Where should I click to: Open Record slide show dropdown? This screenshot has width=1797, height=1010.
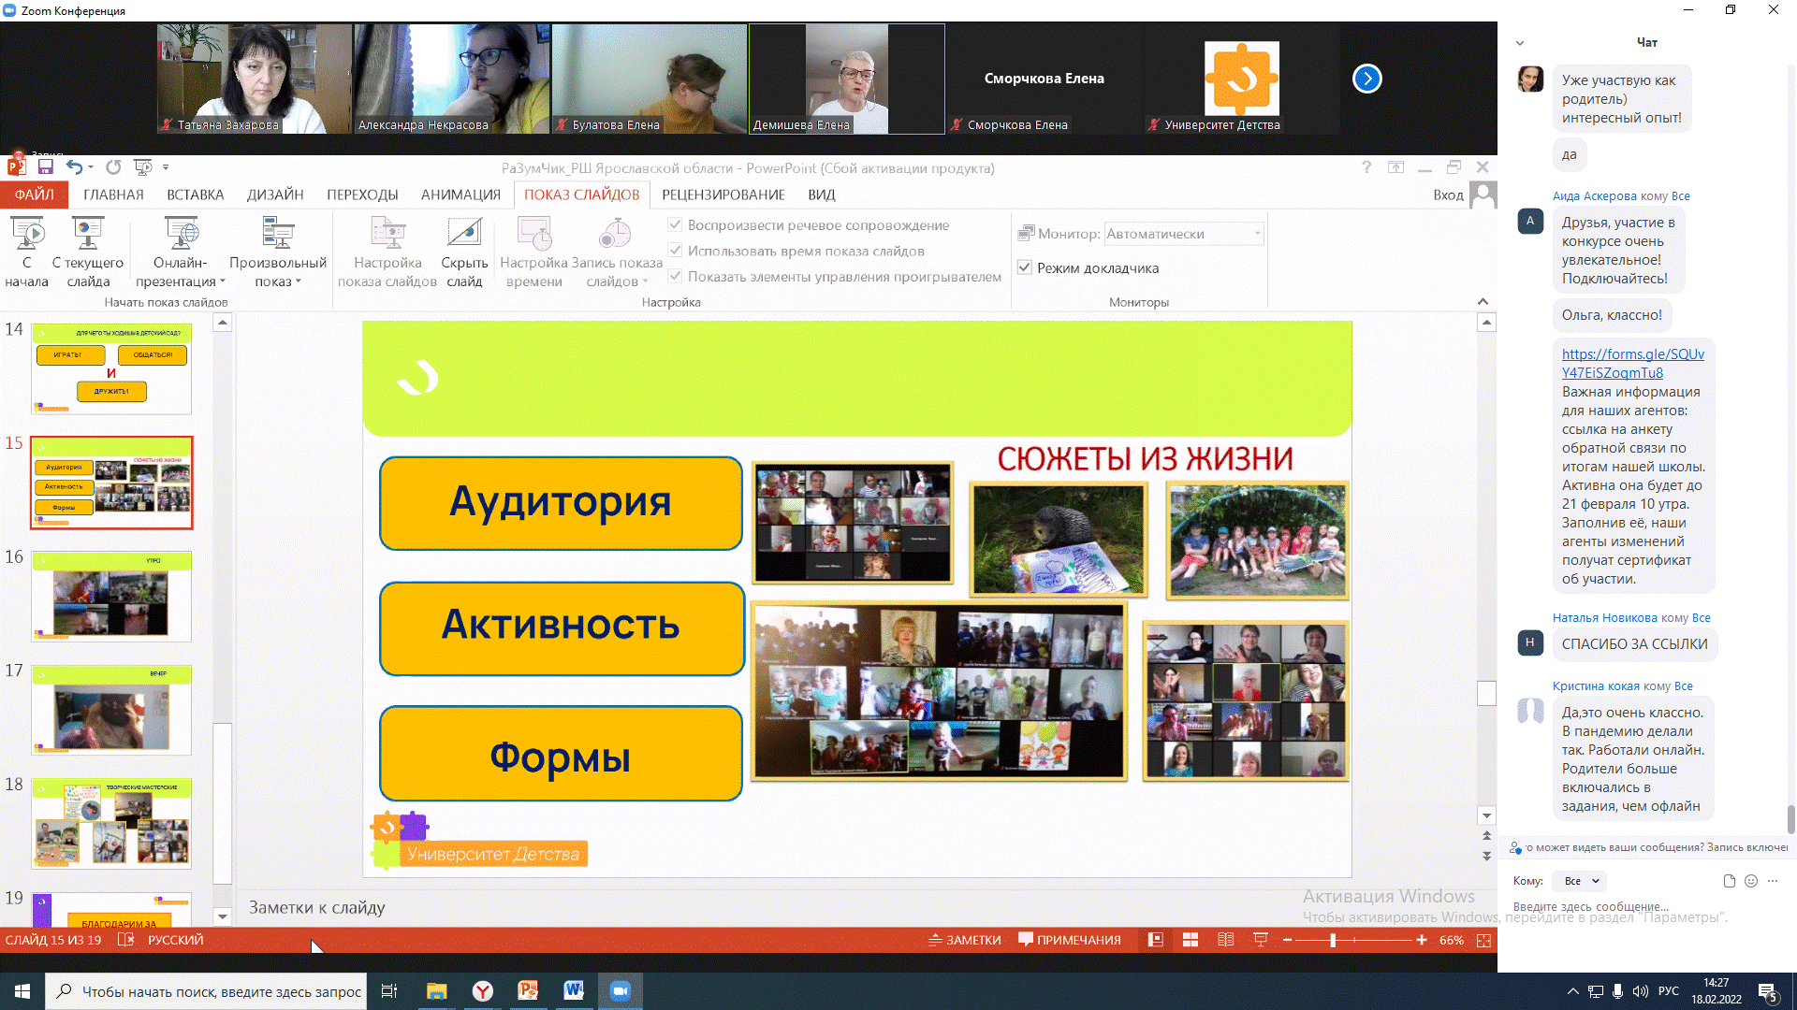[617, 252]
